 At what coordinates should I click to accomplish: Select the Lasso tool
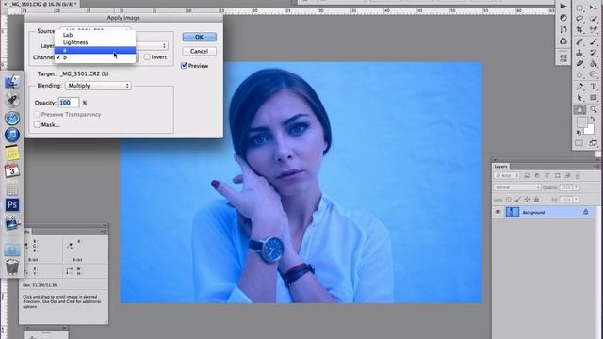(579, 19)
